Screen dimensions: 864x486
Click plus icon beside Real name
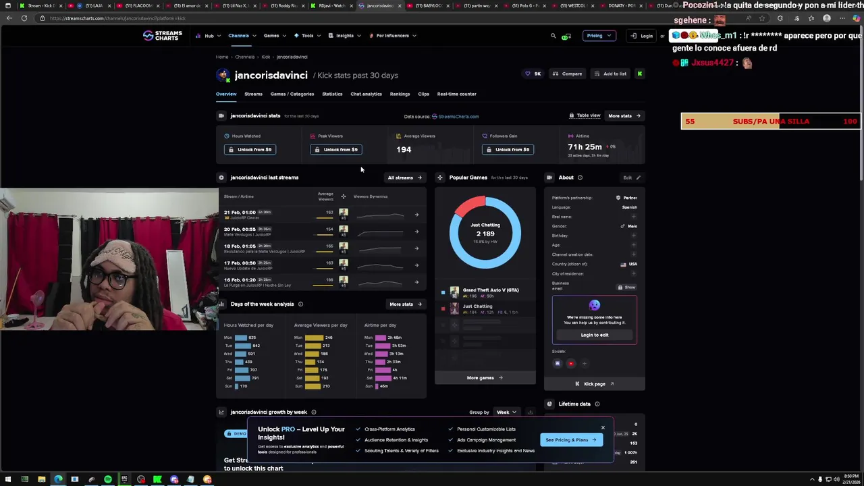pyautogui.click(x=633, y=217)
